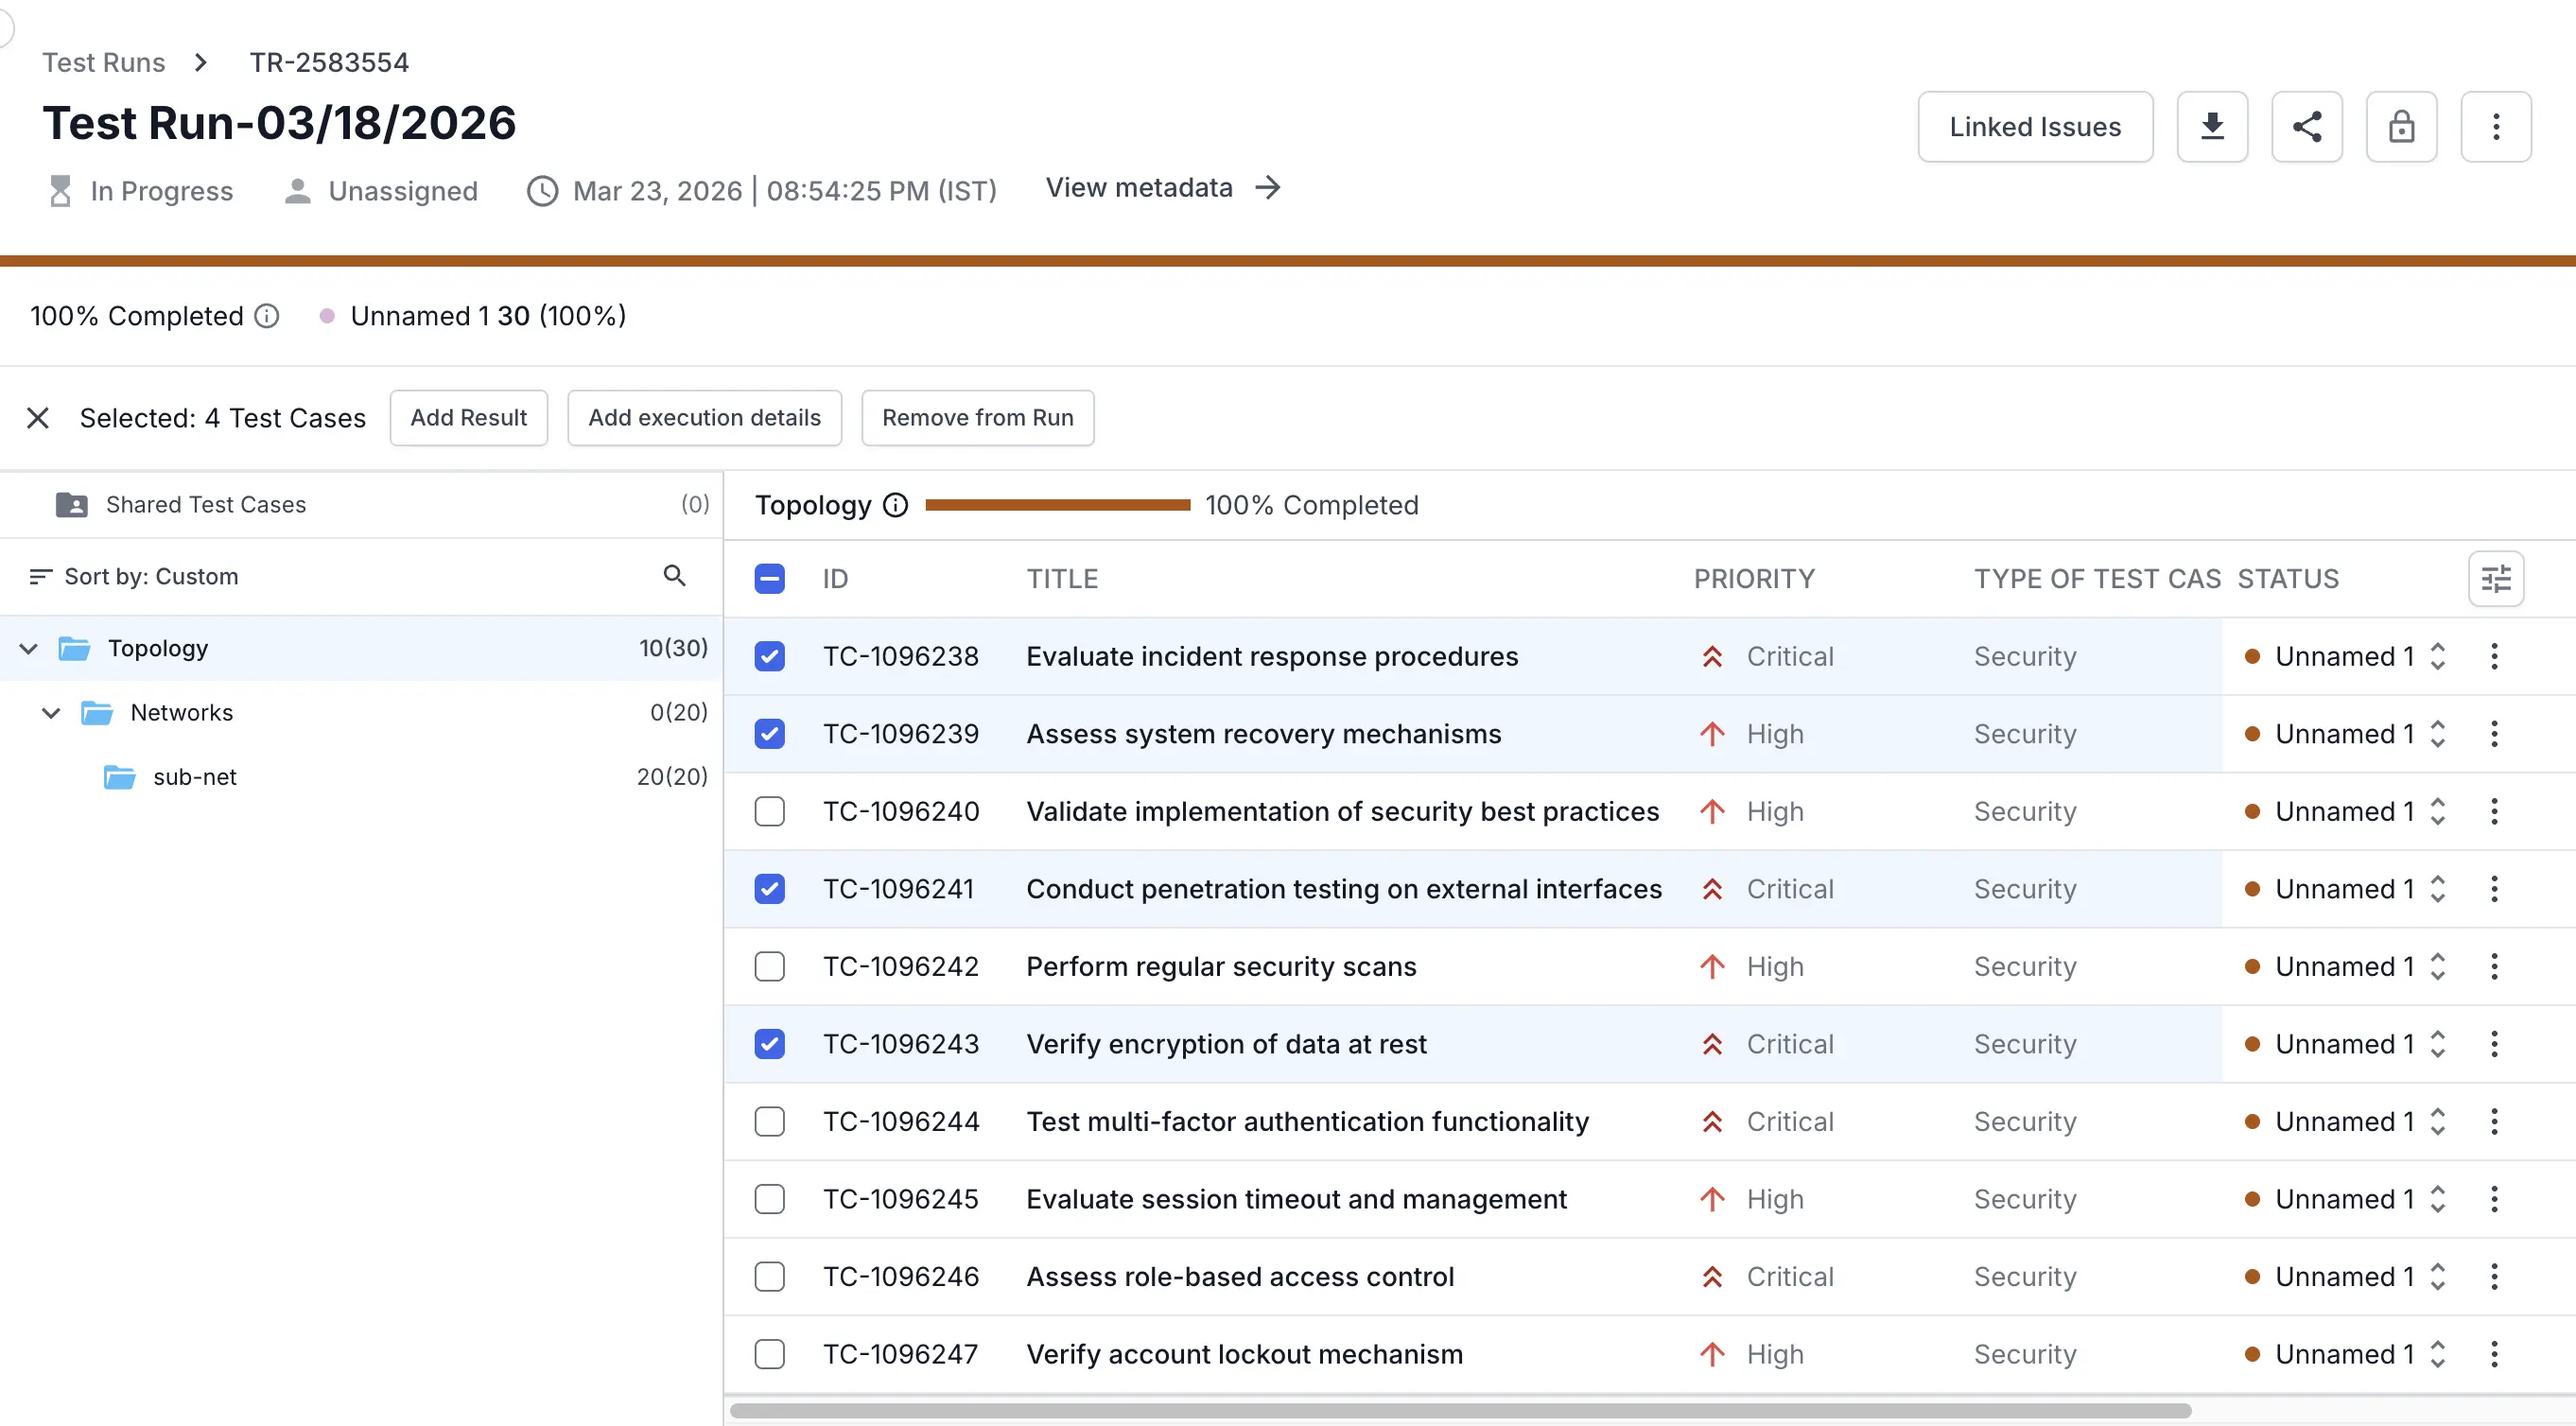The image size is (2576, 1426).
Task: Click the Topology completion progress bar
Action: [x=1058, y=505]
